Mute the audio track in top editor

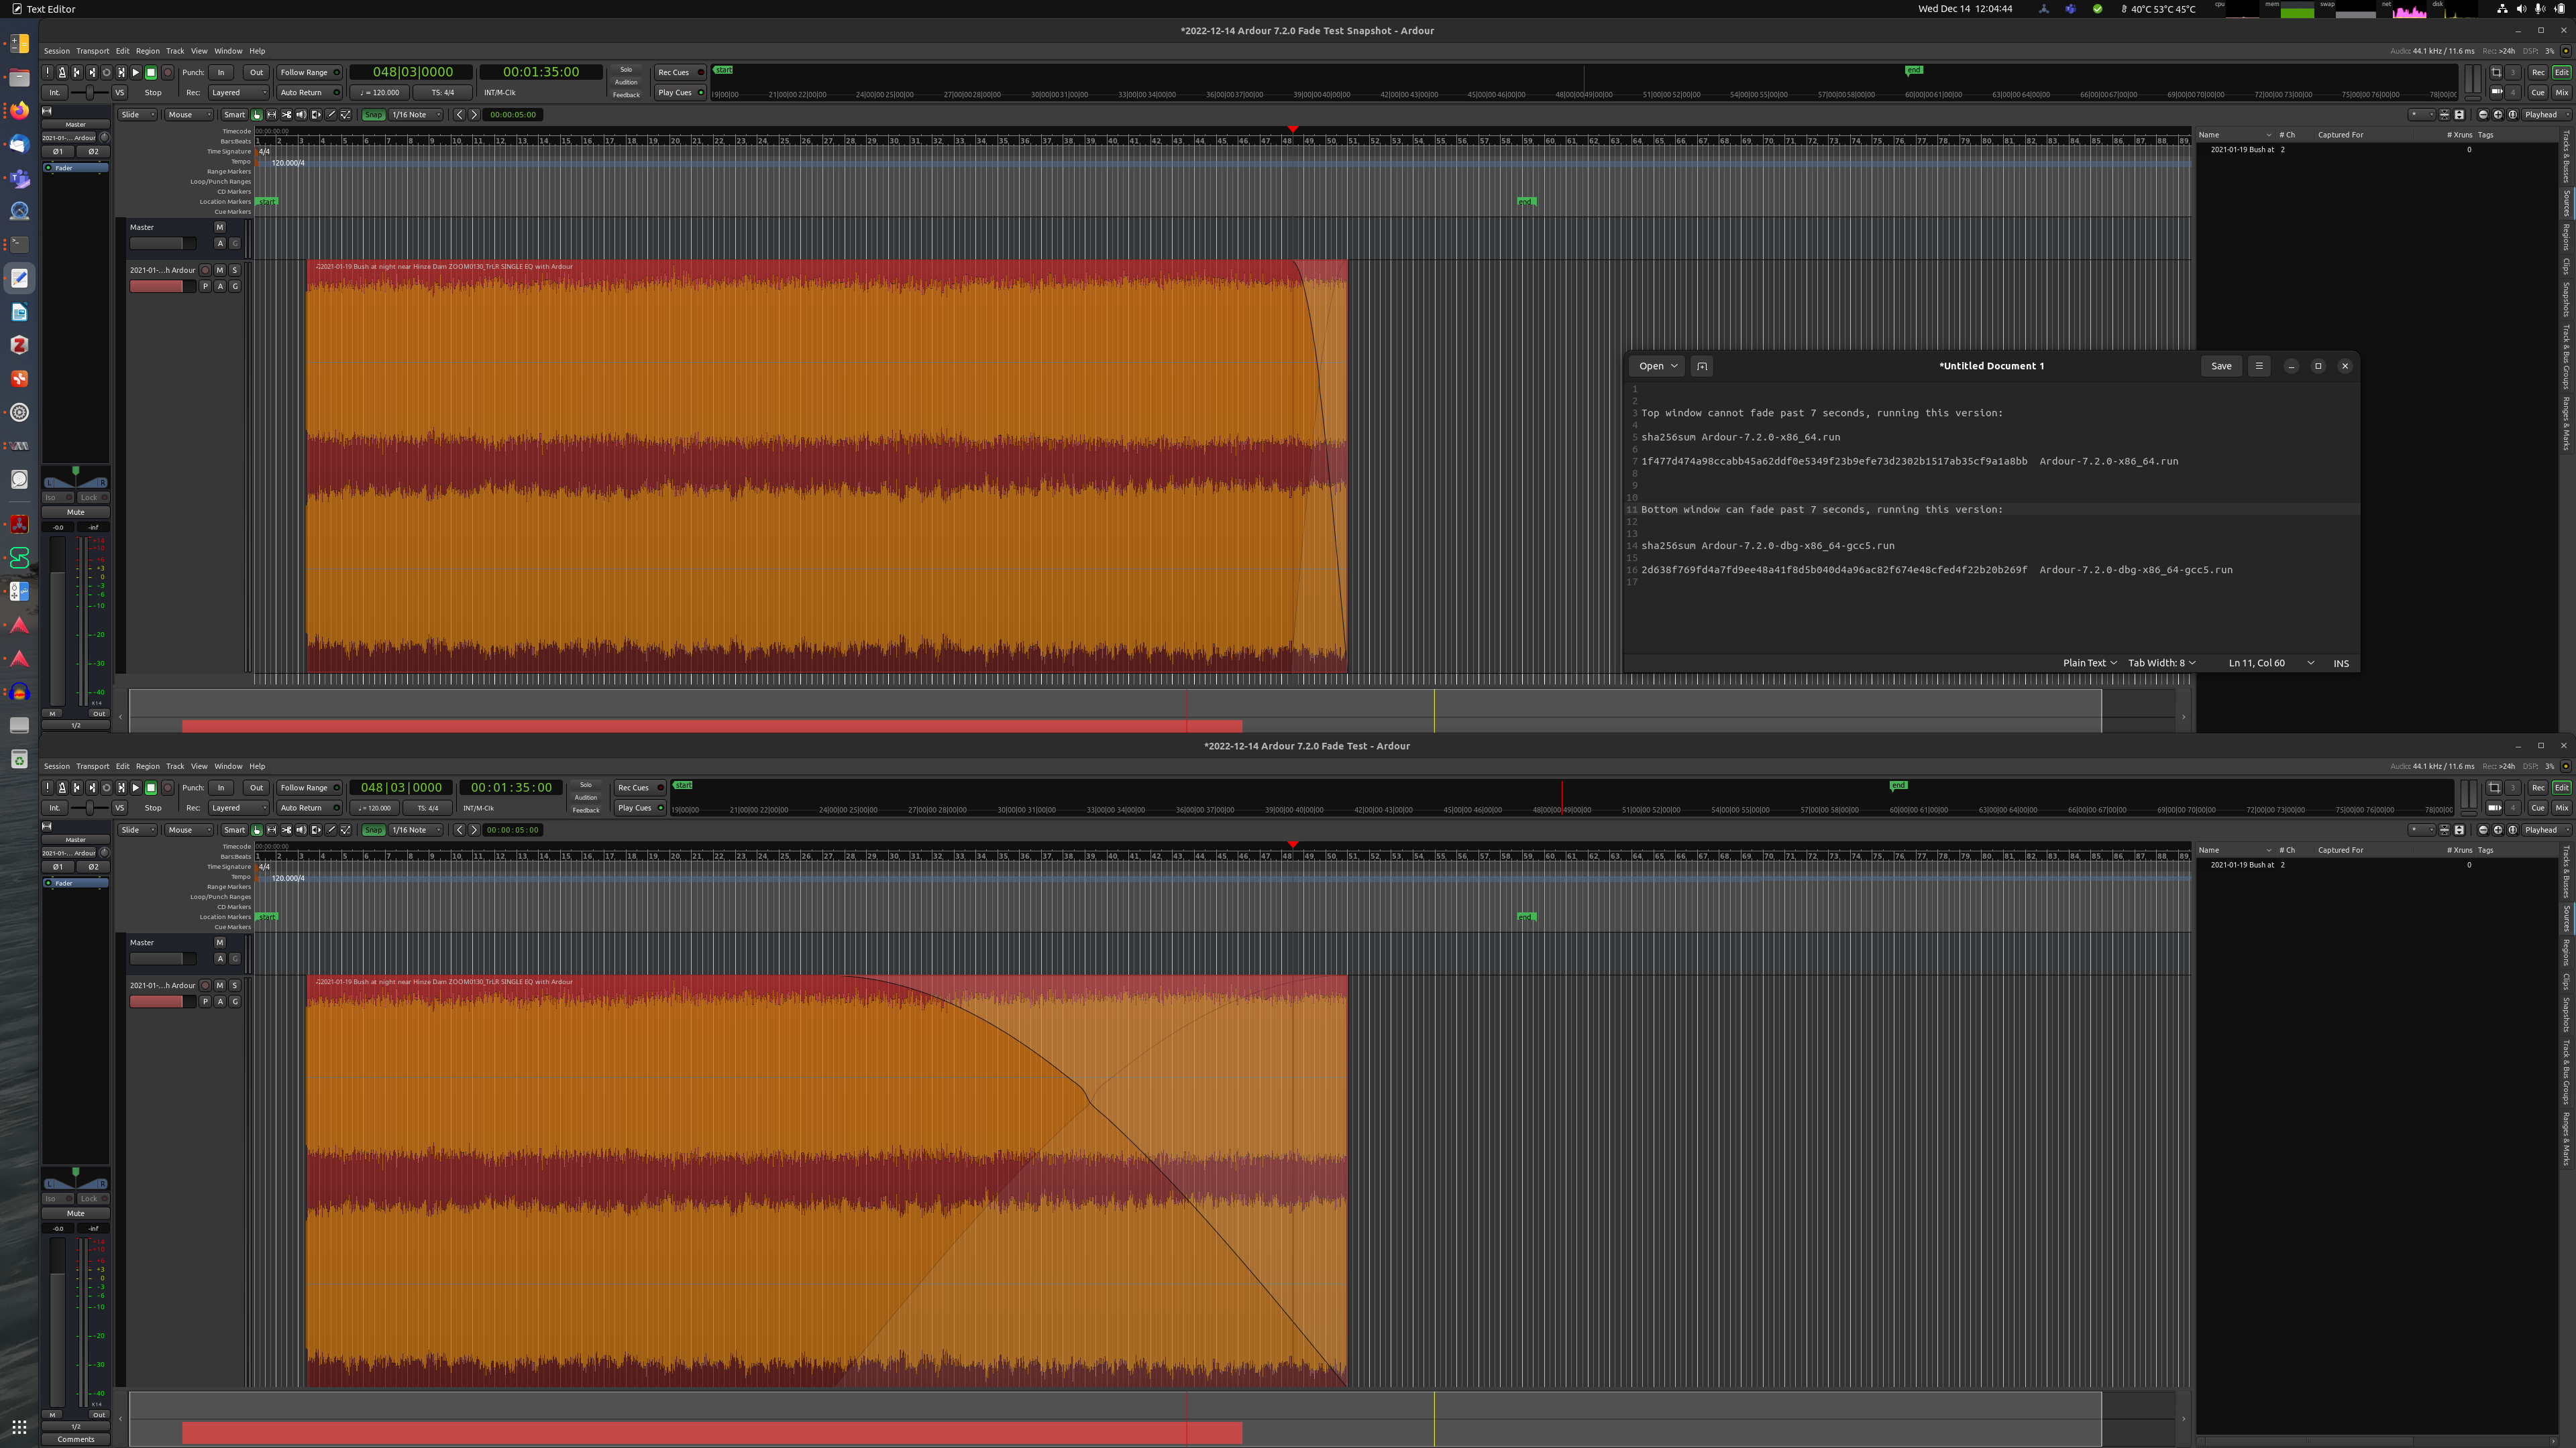[220, 269]
